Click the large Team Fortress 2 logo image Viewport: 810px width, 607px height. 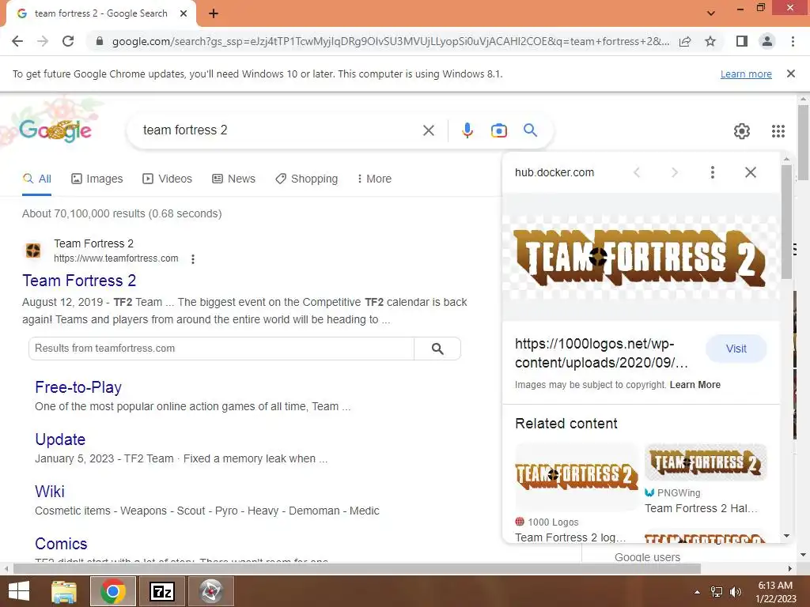tap(641, 258)
